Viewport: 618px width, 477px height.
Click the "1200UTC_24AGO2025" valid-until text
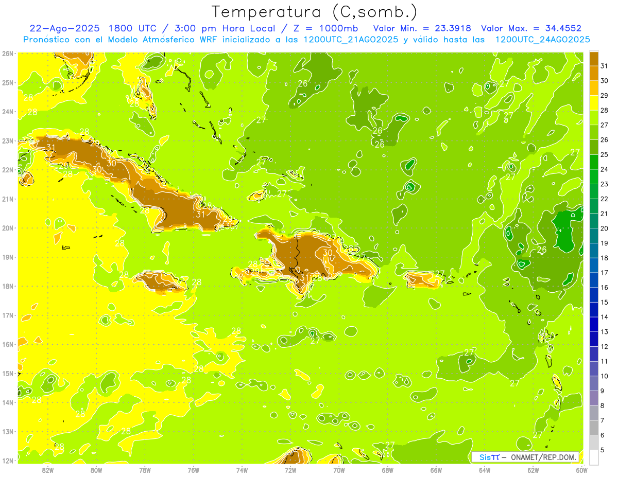542,40
